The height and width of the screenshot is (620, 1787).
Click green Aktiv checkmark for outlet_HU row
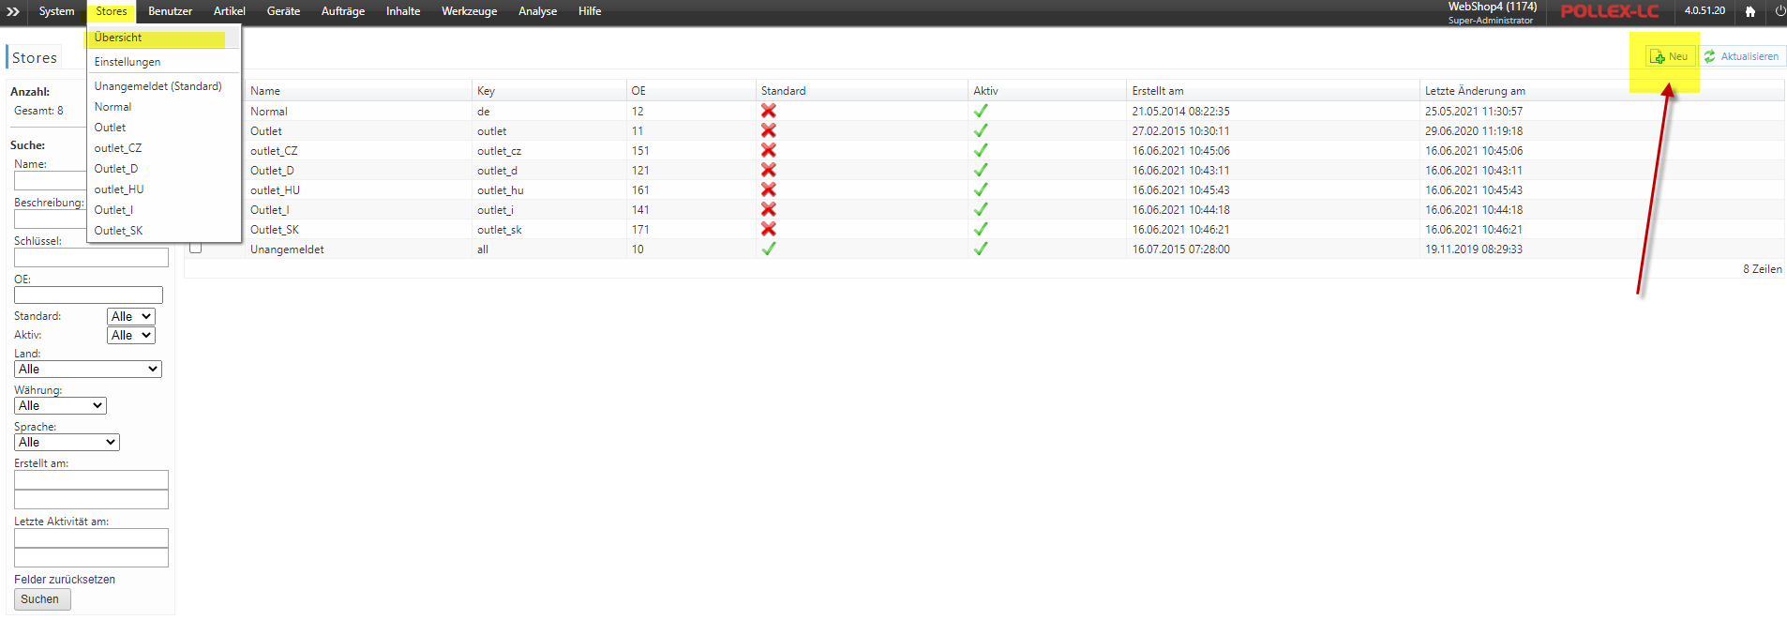(x=981, y=190)
